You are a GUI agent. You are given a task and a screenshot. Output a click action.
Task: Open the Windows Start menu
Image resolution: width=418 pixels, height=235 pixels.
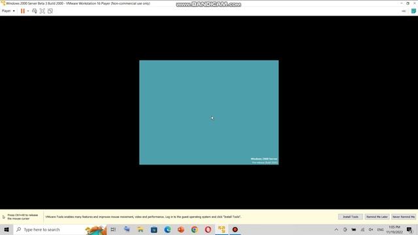pyautogui.click(x=7, y=229)
